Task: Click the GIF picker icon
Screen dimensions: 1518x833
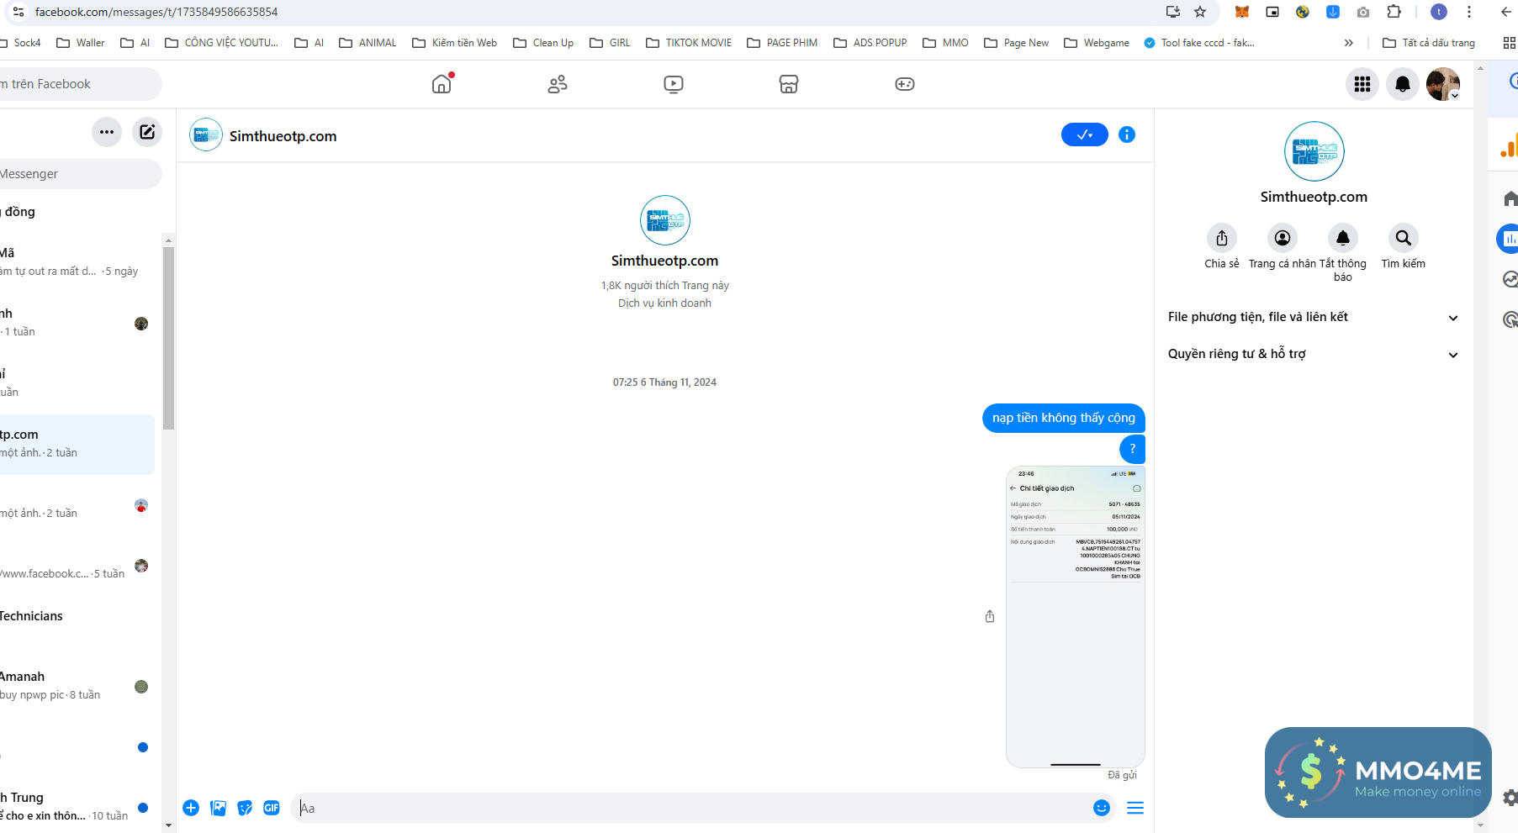Action: (272, 808)
